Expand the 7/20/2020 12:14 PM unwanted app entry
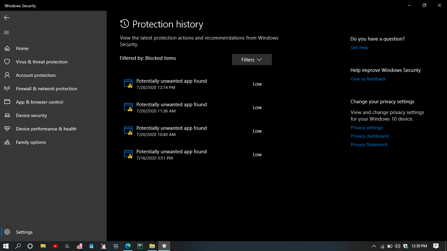This screenshot has height=251, width=447. point(196,84)
